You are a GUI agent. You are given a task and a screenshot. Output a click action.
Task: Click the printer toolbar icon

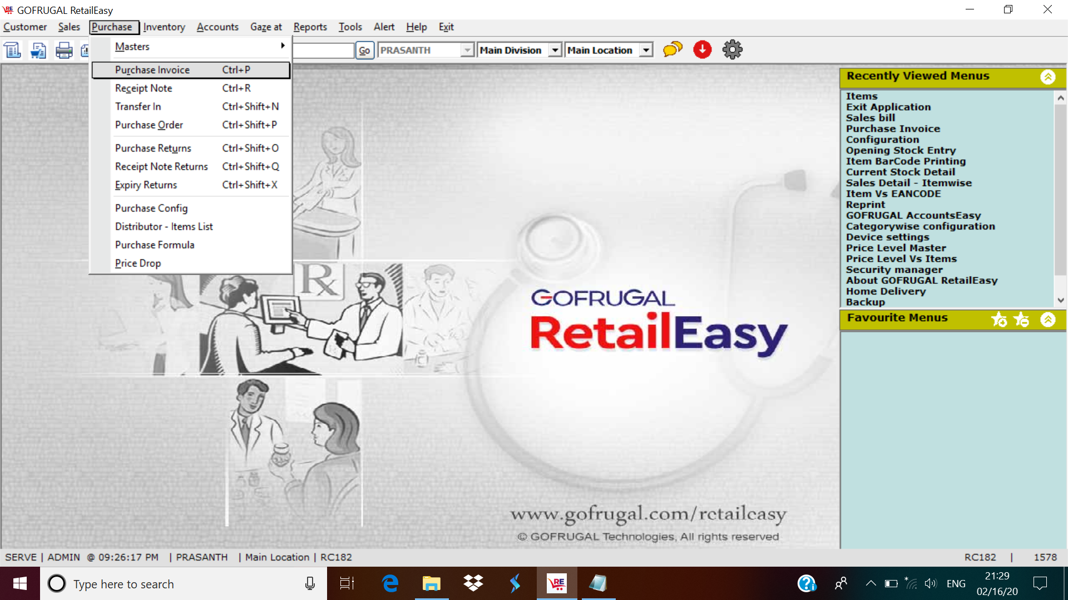click(x=64, y=50)
